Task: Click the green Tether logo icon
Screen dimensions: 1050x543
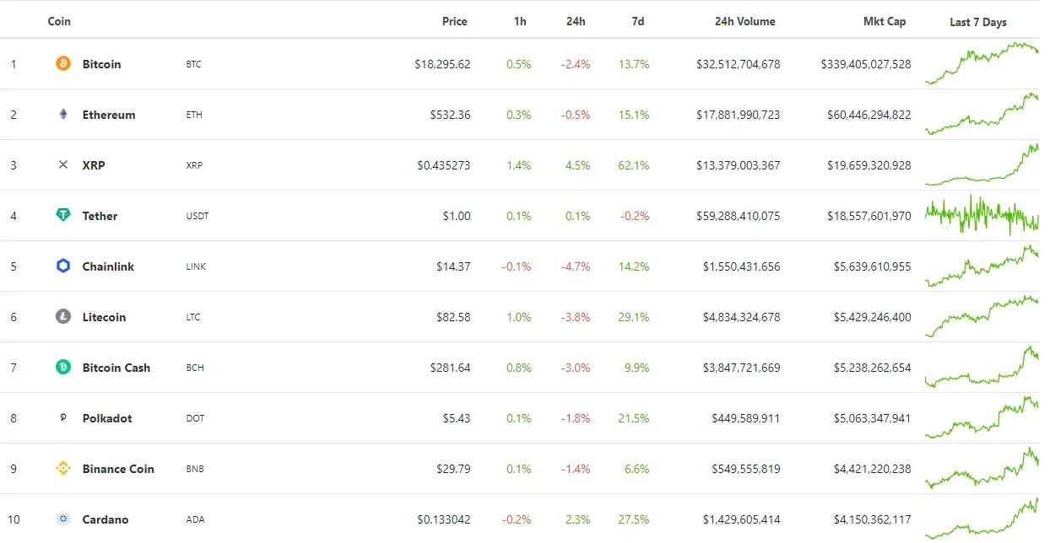Action: click(63, 216)
